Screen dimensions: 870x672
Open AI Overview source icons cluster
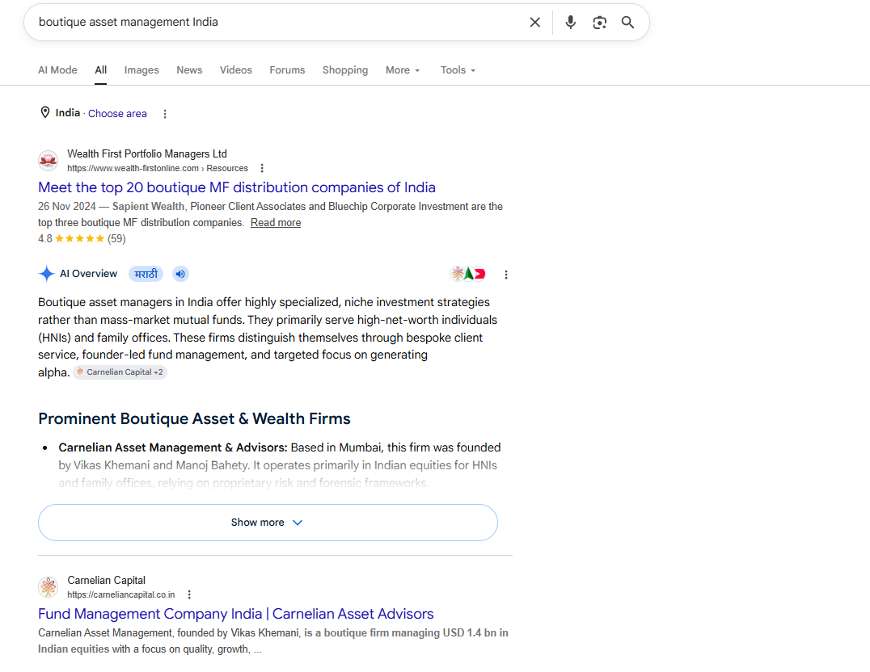tap(468, 274)
